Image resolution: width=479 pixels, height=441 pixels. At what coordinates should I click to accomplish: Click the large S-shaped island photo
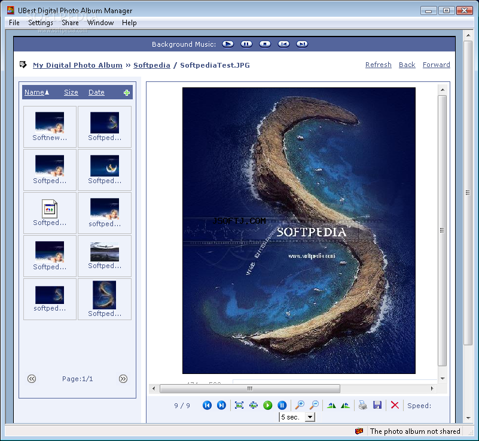click(x=299, y=230)
